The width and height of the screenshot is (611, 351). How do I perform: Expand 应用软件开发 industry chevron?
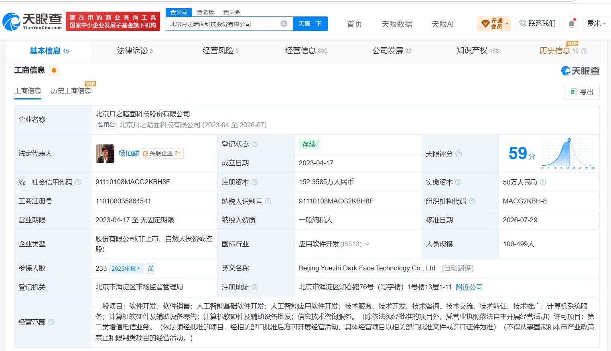pos(367,244)
